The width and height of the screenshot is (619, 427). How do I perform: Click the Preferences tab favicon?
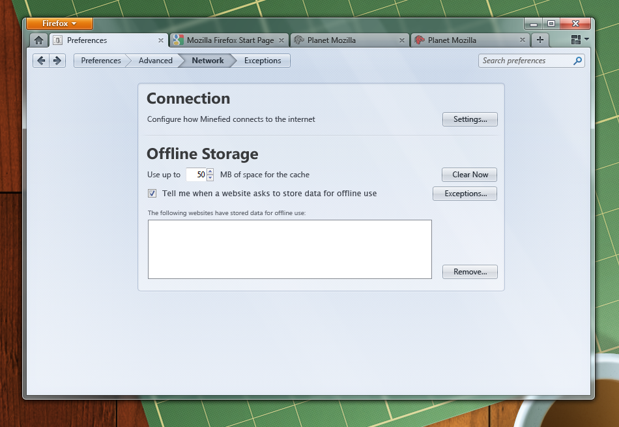[x=58, y=40]
